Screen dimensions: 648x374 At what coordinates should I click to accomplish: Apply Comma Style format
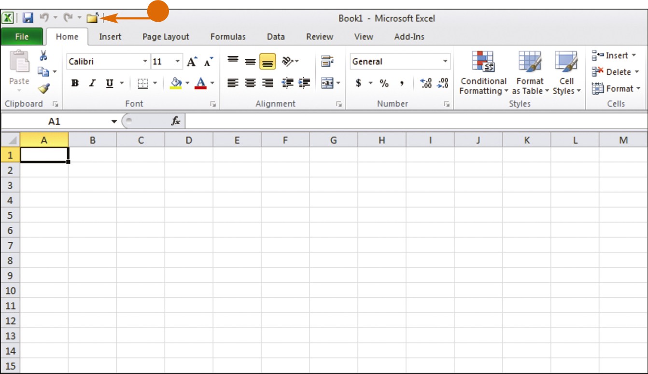(401, 83)
